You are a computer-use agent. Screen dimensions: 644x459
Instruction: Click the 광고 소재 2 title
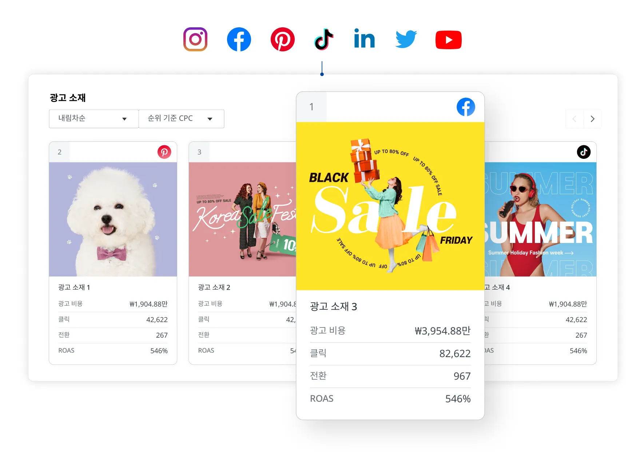(214, 287)
